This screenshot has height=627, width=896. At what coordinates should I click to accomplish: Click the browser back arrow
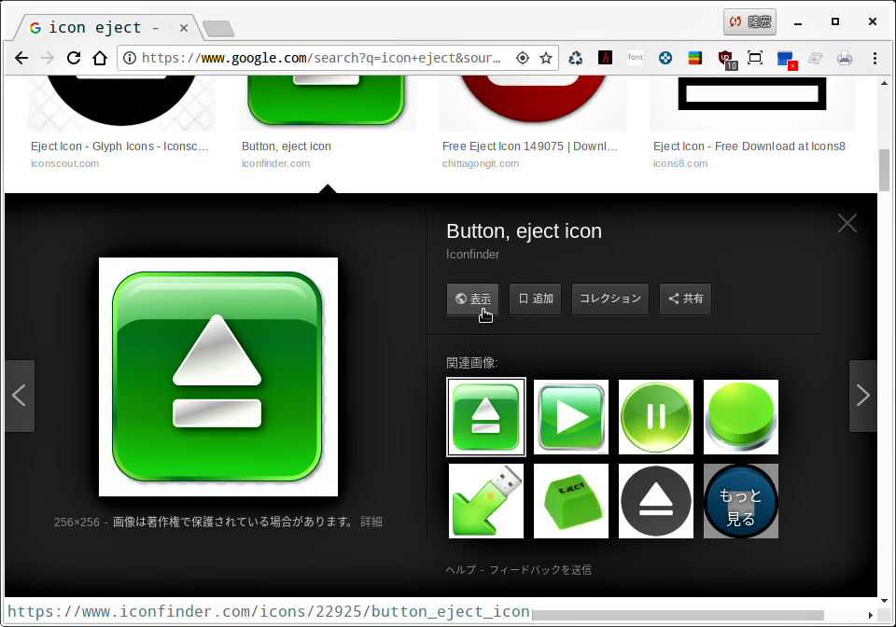[21, 58]
